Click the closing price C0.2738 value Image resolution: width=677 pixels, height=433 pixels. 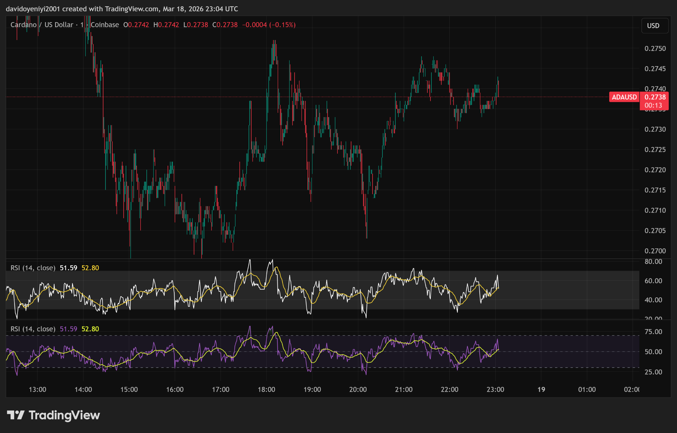tap(225, 25)
